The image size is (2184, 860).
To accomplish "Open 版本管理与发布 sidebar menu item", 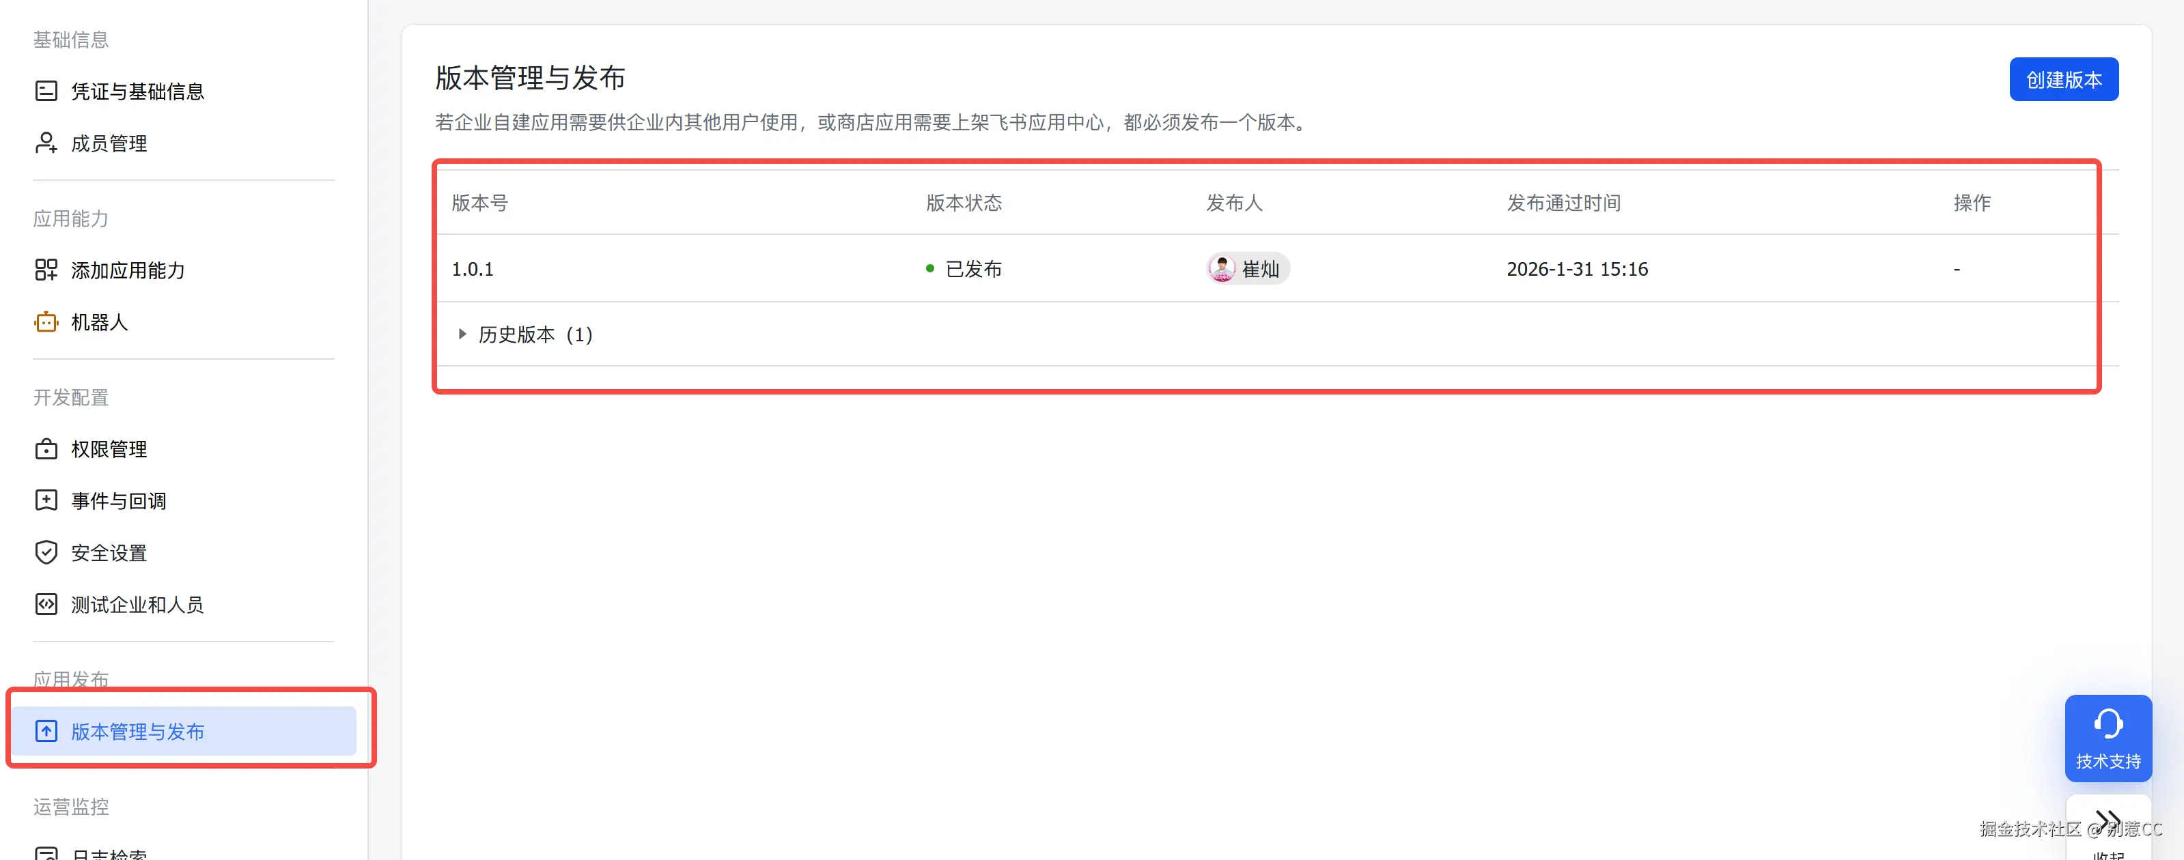I will click(137, 731).
